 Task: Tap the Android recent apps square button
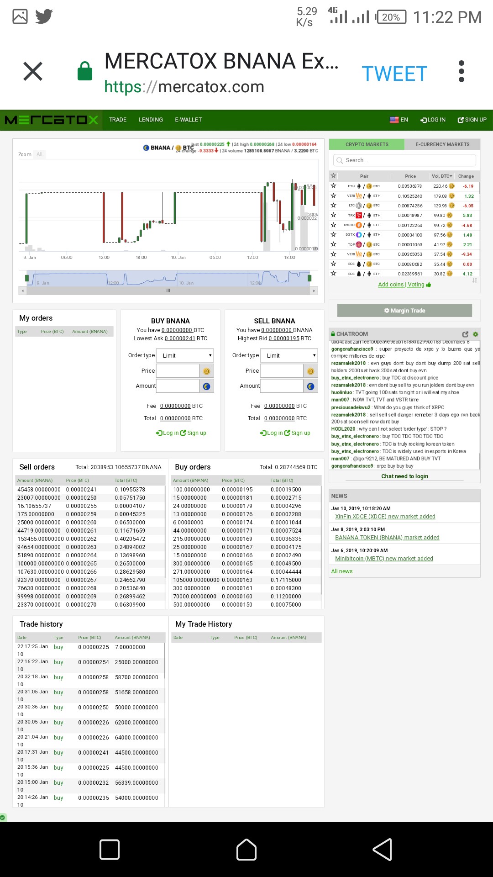click(110, 850)
